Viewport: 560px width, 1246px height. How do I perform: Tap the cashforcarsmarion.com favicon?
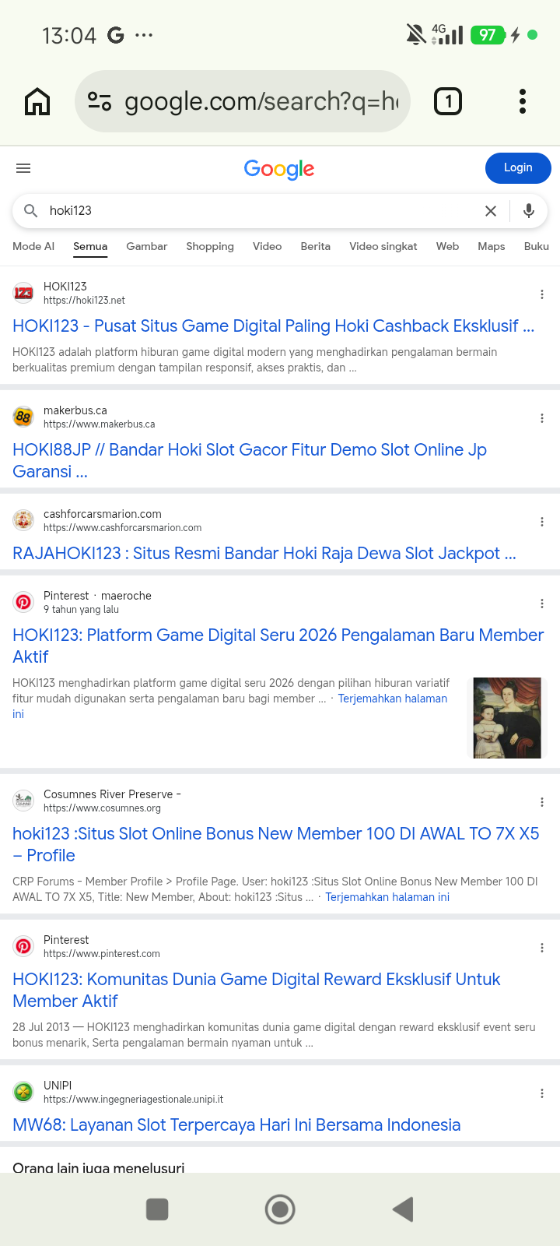pos(23,520)
